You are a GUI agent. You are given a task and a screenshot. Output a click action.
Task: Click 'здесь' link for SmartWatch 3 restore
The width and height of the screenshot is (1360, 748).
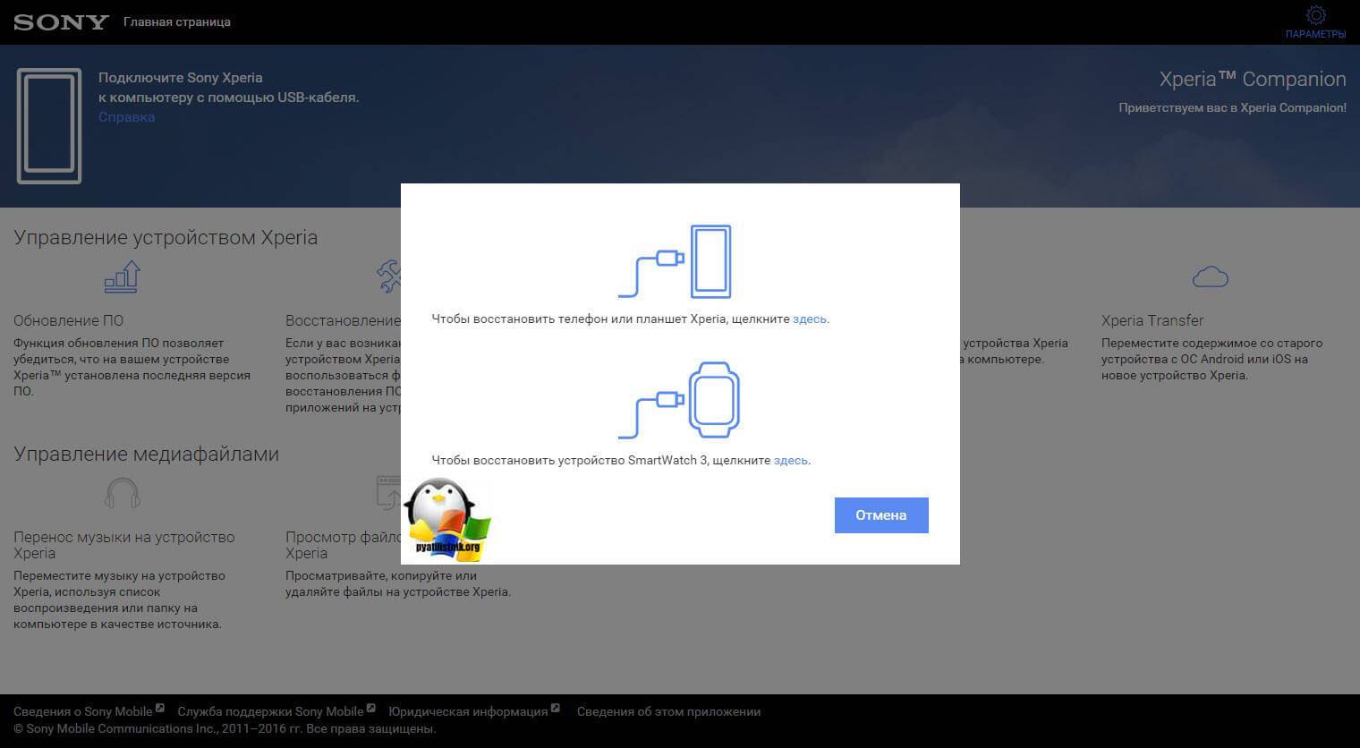(790, 461)
